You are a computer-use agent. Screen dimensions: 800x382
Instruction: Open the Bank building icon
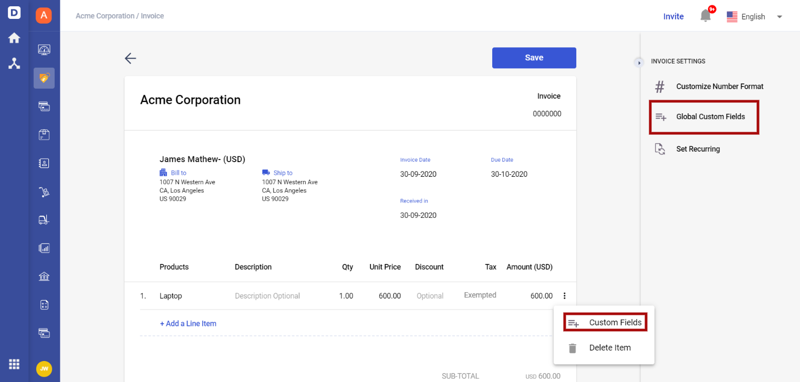[44, 277]
